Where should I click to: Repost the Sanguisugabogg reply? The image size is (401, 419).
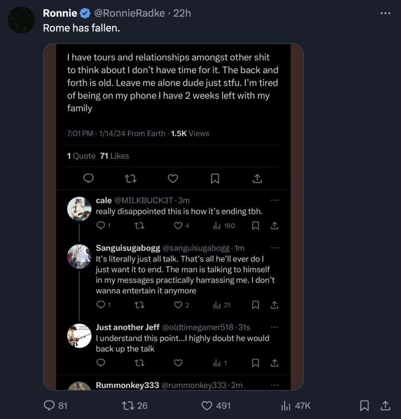[x=139, y=305]
